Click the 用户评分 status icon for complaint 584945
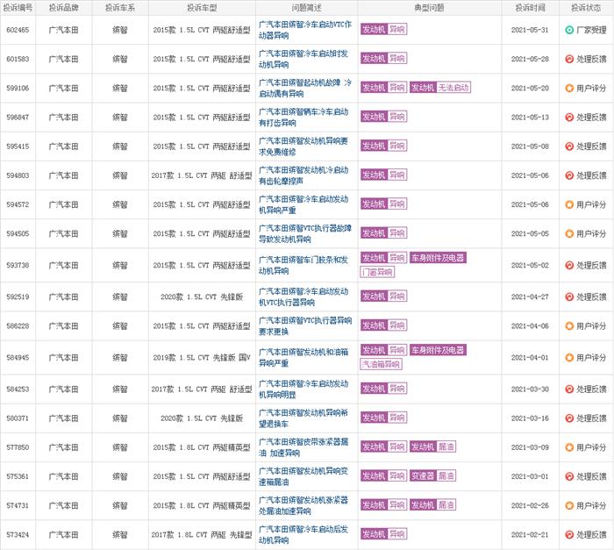Viewport: 614px width, 550px height. pos(569,358)
